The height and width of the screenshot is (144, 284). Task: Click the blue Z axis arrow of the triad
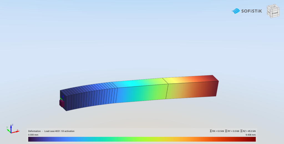[x=11, y=127]
